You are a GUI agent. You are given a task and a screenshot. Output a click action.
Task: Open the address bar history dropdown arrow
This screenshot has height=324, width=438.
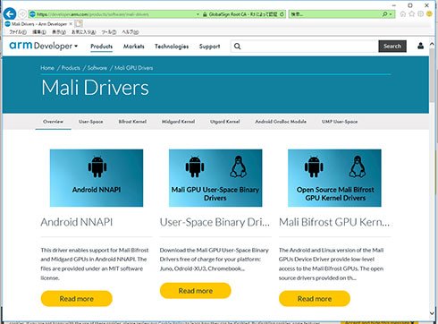(x=198, y=14)
